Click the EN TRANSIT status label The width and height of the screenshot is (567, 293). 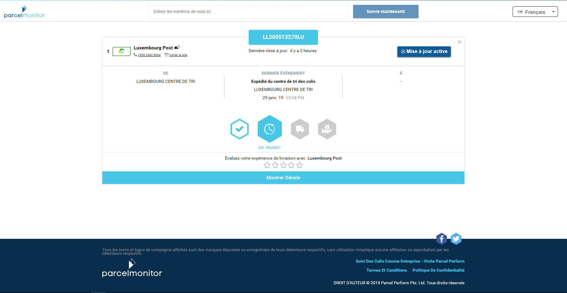(270, 148)
